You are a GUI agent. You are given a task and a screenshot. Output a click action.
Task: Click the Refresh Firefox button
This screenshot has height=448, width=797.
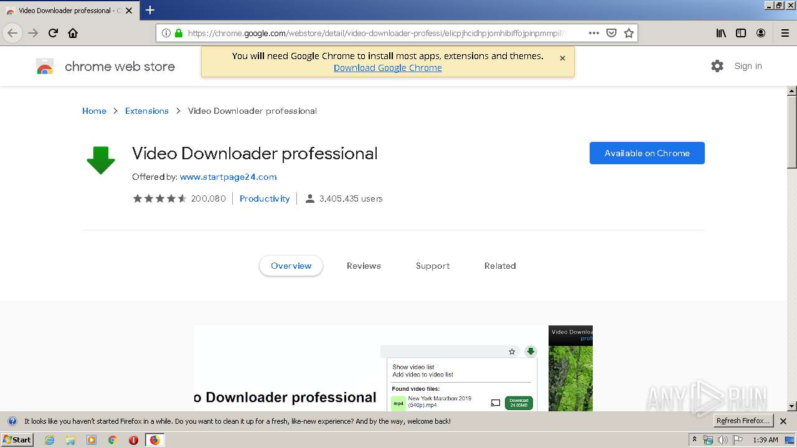pos(742,421)
